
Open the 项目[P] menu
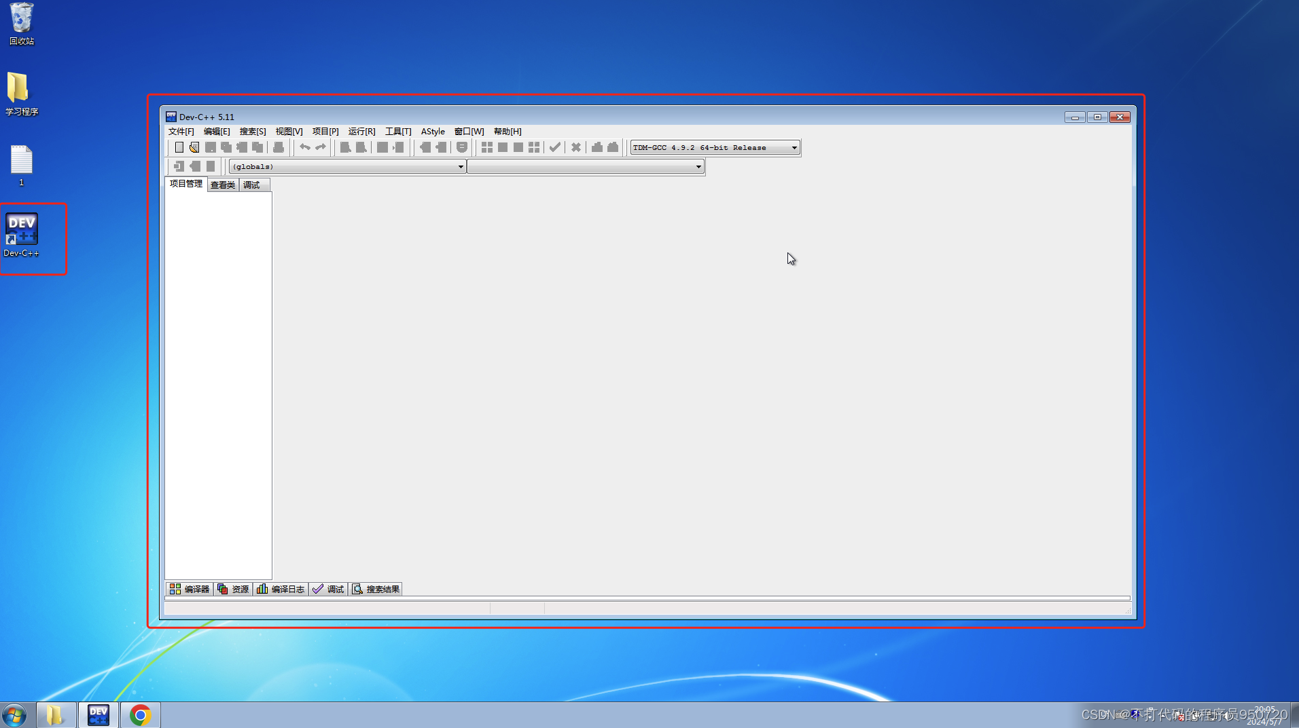325,132
